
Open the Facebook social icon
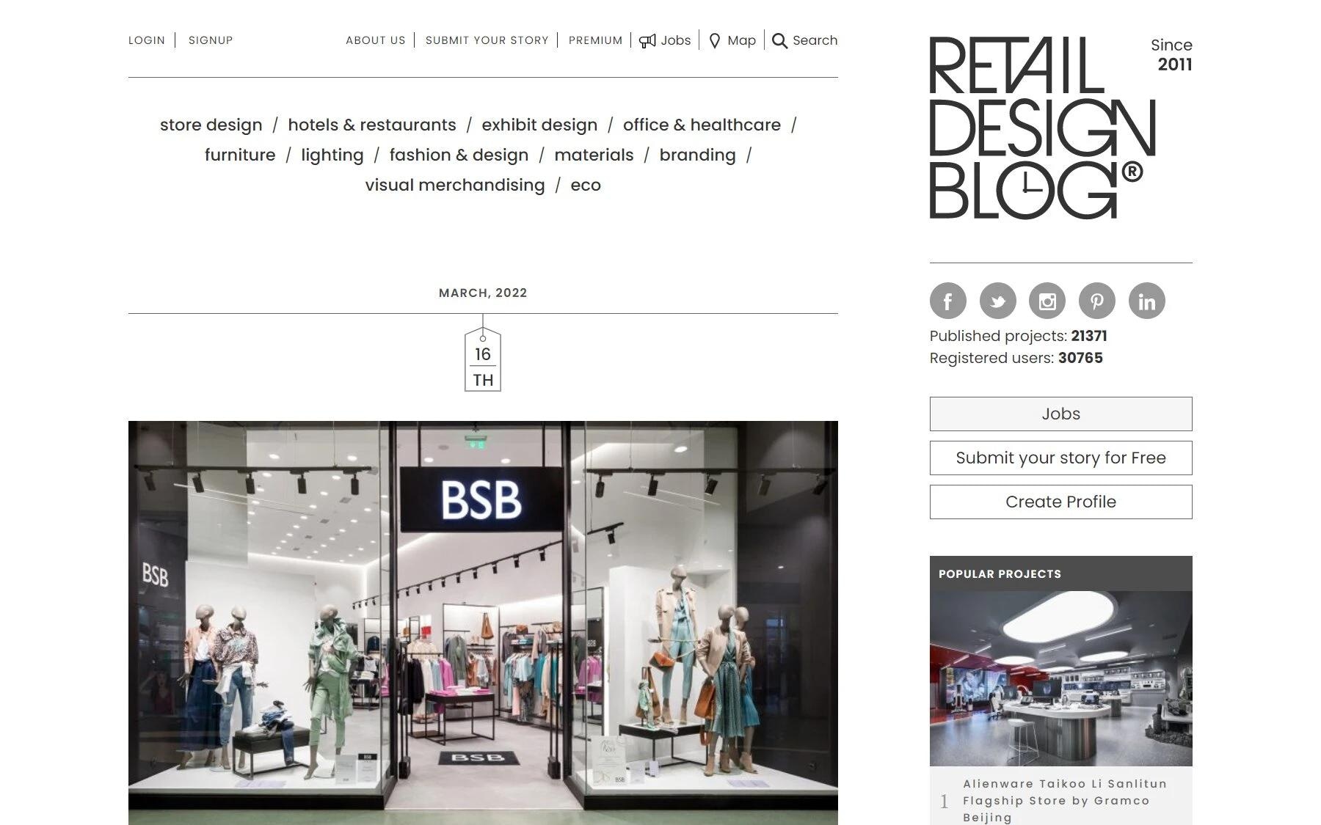point(947,301)
